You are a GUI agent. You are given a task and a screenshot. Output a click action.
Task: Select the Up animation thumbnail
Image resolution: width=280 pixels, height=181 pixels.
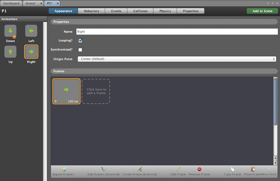pos(10,51)
